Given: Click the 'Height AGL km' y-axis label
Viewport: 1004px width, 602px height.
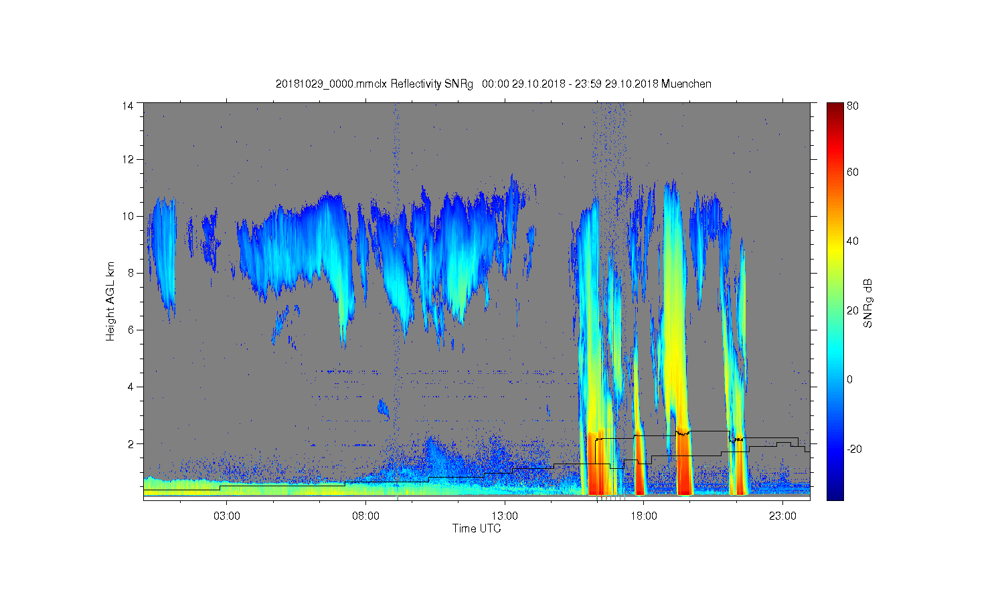Looking at the screenshot, I should point(110,301).
